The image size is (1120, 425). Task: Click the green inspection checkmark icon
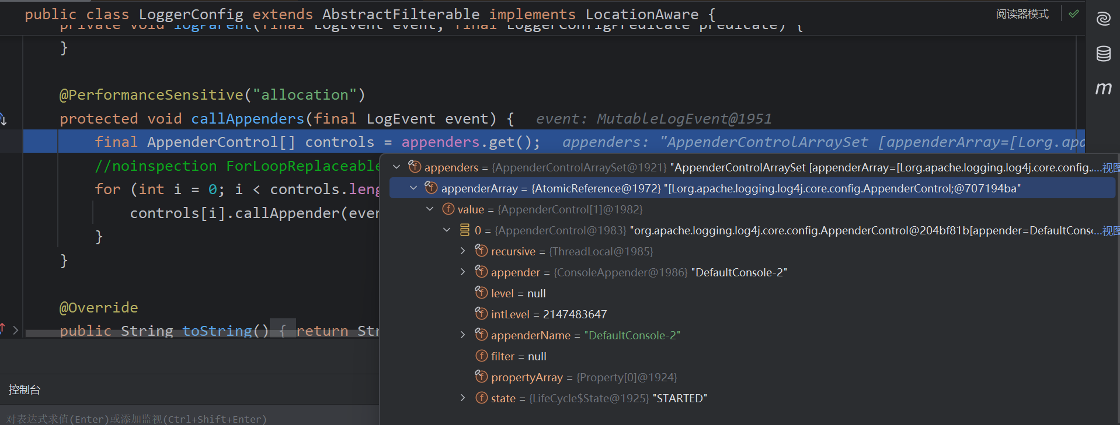[x=1073, y=14]
